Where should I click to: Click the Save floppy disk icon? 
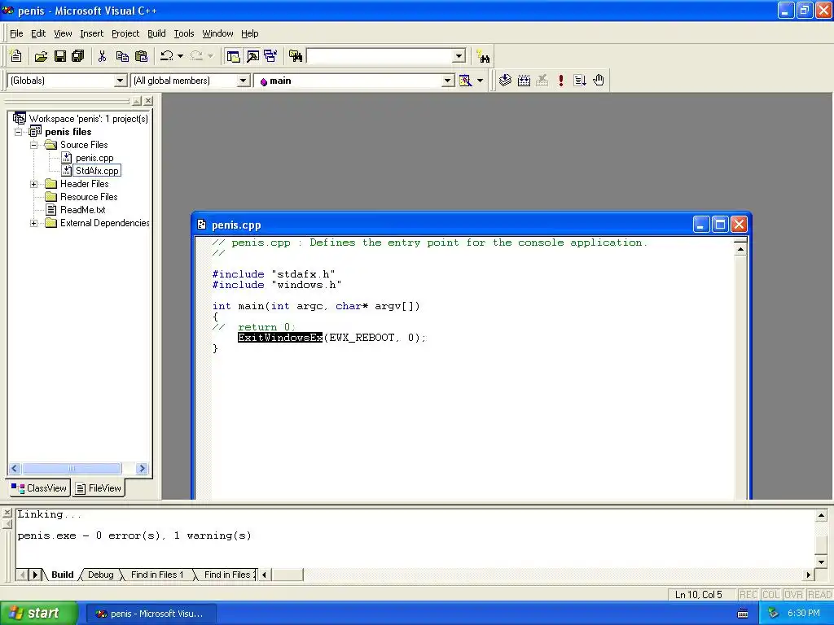click(x=60, y=56)
